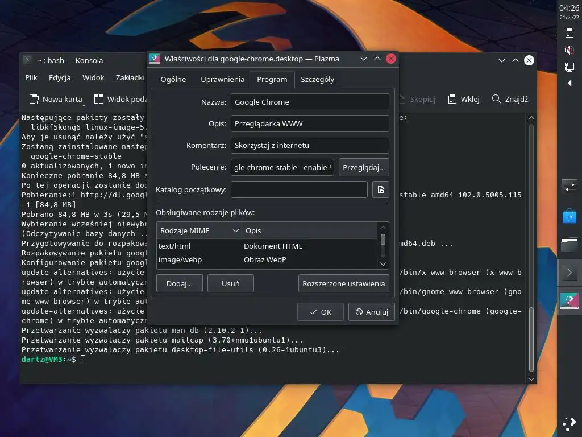Switch to the Konsole task in the panel
The image size is (582, 437).
pos(569,273)
